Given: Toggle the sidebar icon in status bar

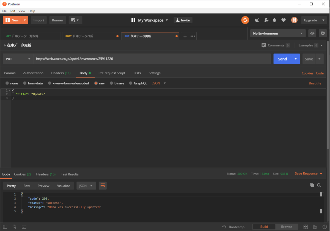Looking at the screenshot, I should click(5, 227).
